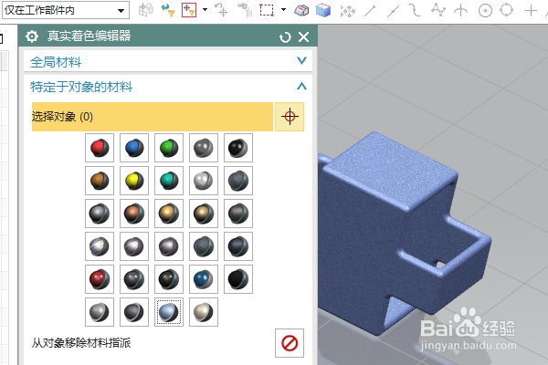Select the dark red material swatch

[100, 279]
